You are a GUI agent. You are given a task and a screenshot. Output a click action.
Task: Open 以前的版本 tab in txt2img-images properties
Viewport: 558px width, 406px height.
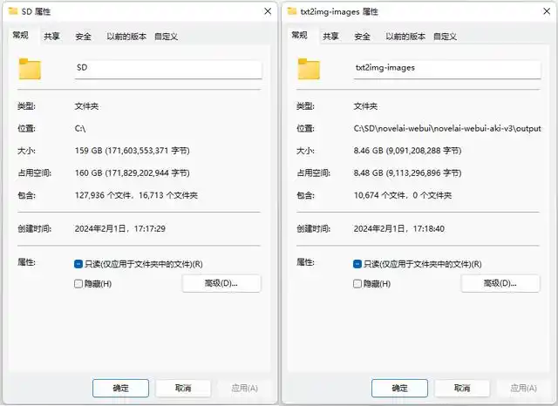pos(405,37)
